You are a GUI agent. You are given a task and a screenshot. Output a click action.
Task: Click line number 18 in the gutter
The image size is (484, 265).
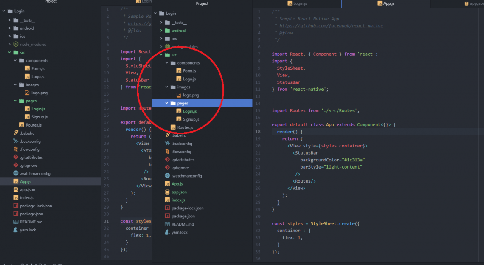tap(258, 132)
